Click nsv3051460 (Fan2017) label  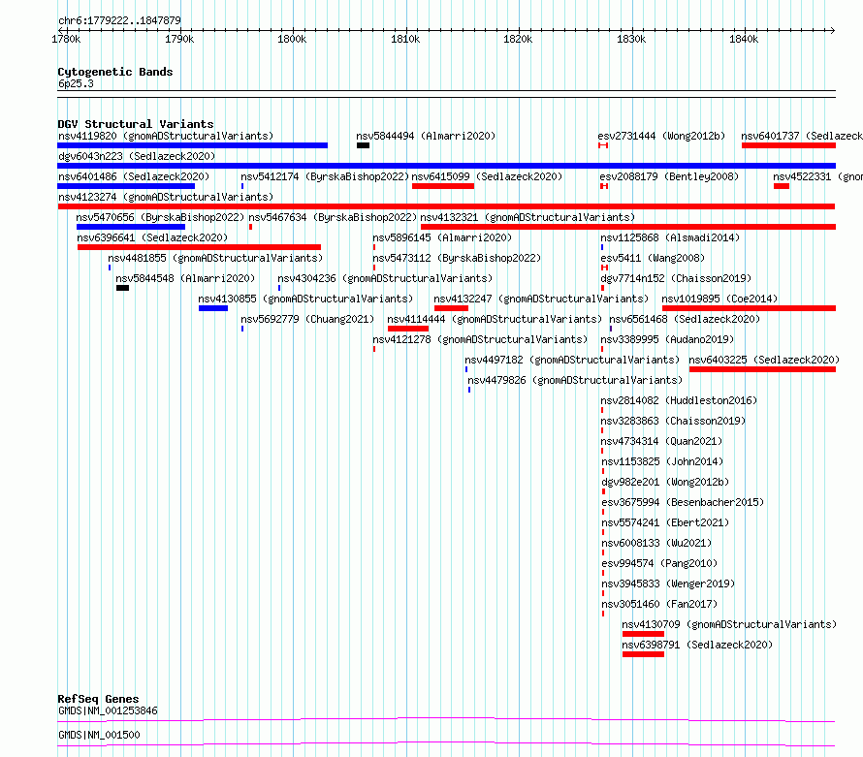point(659,604)
